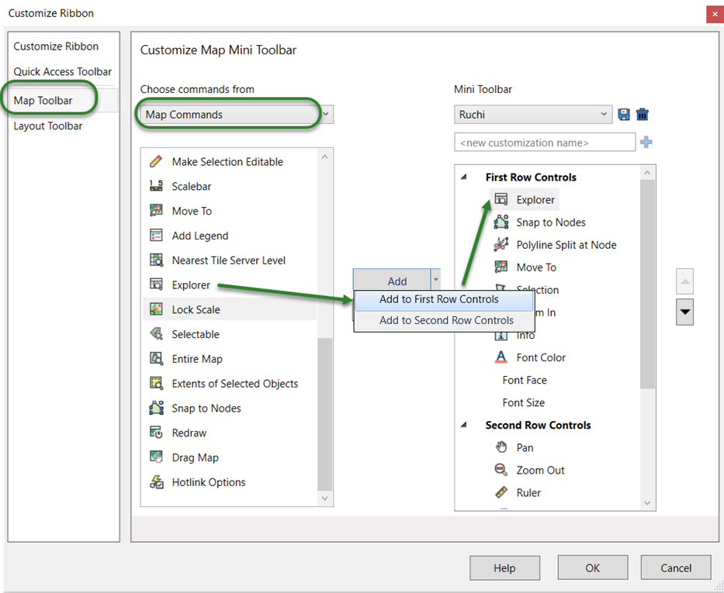Open the Ruchi mini toolbar dropdown
Screen dimensions: 724x593
point(604,114)
